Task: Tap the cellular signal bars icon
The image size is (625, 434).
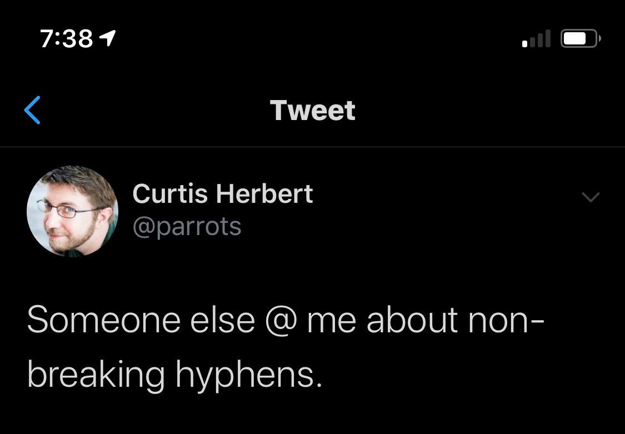Action: point(536,39)
